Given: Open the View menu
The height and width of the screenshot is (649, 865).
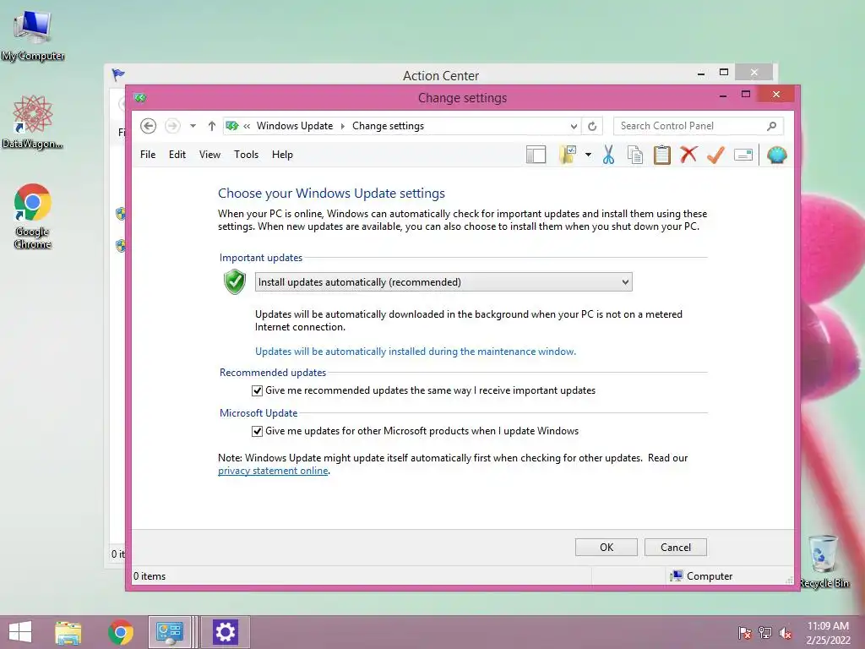Looking at the screenshot, I should pyautogui.click(x=209, y=155).
